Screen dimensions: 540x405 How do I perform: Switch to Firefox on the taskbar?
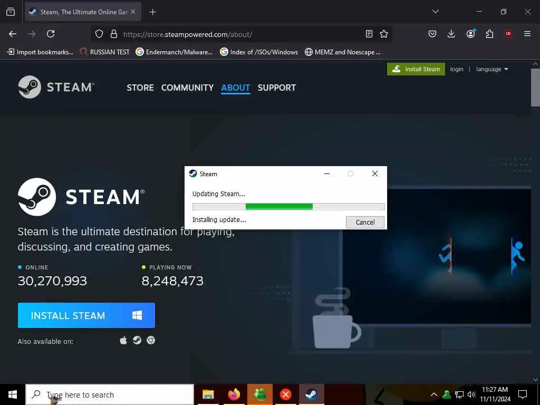234,394
